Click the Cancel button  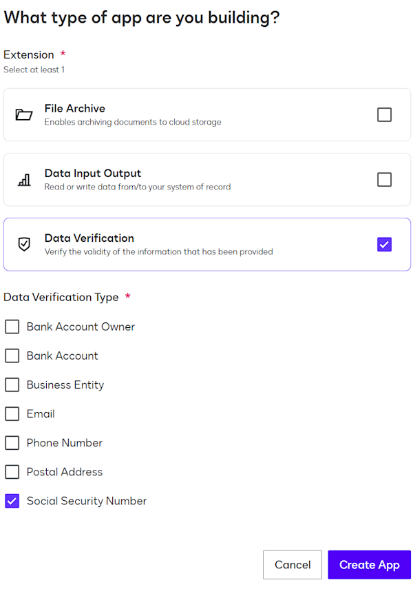coord(292,564)
